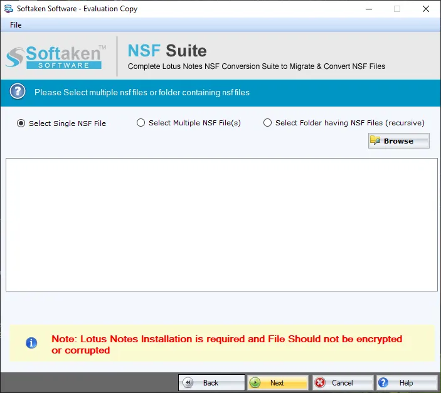
Task: Choose Select Multiple NSF File(s) option
Action: (189, 123)
